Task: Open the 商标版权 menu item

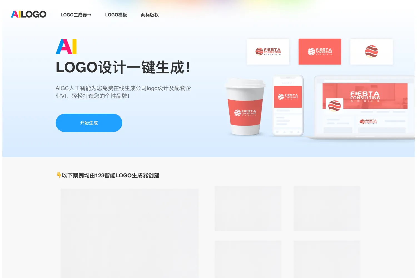Action: [x=150, y=15]
